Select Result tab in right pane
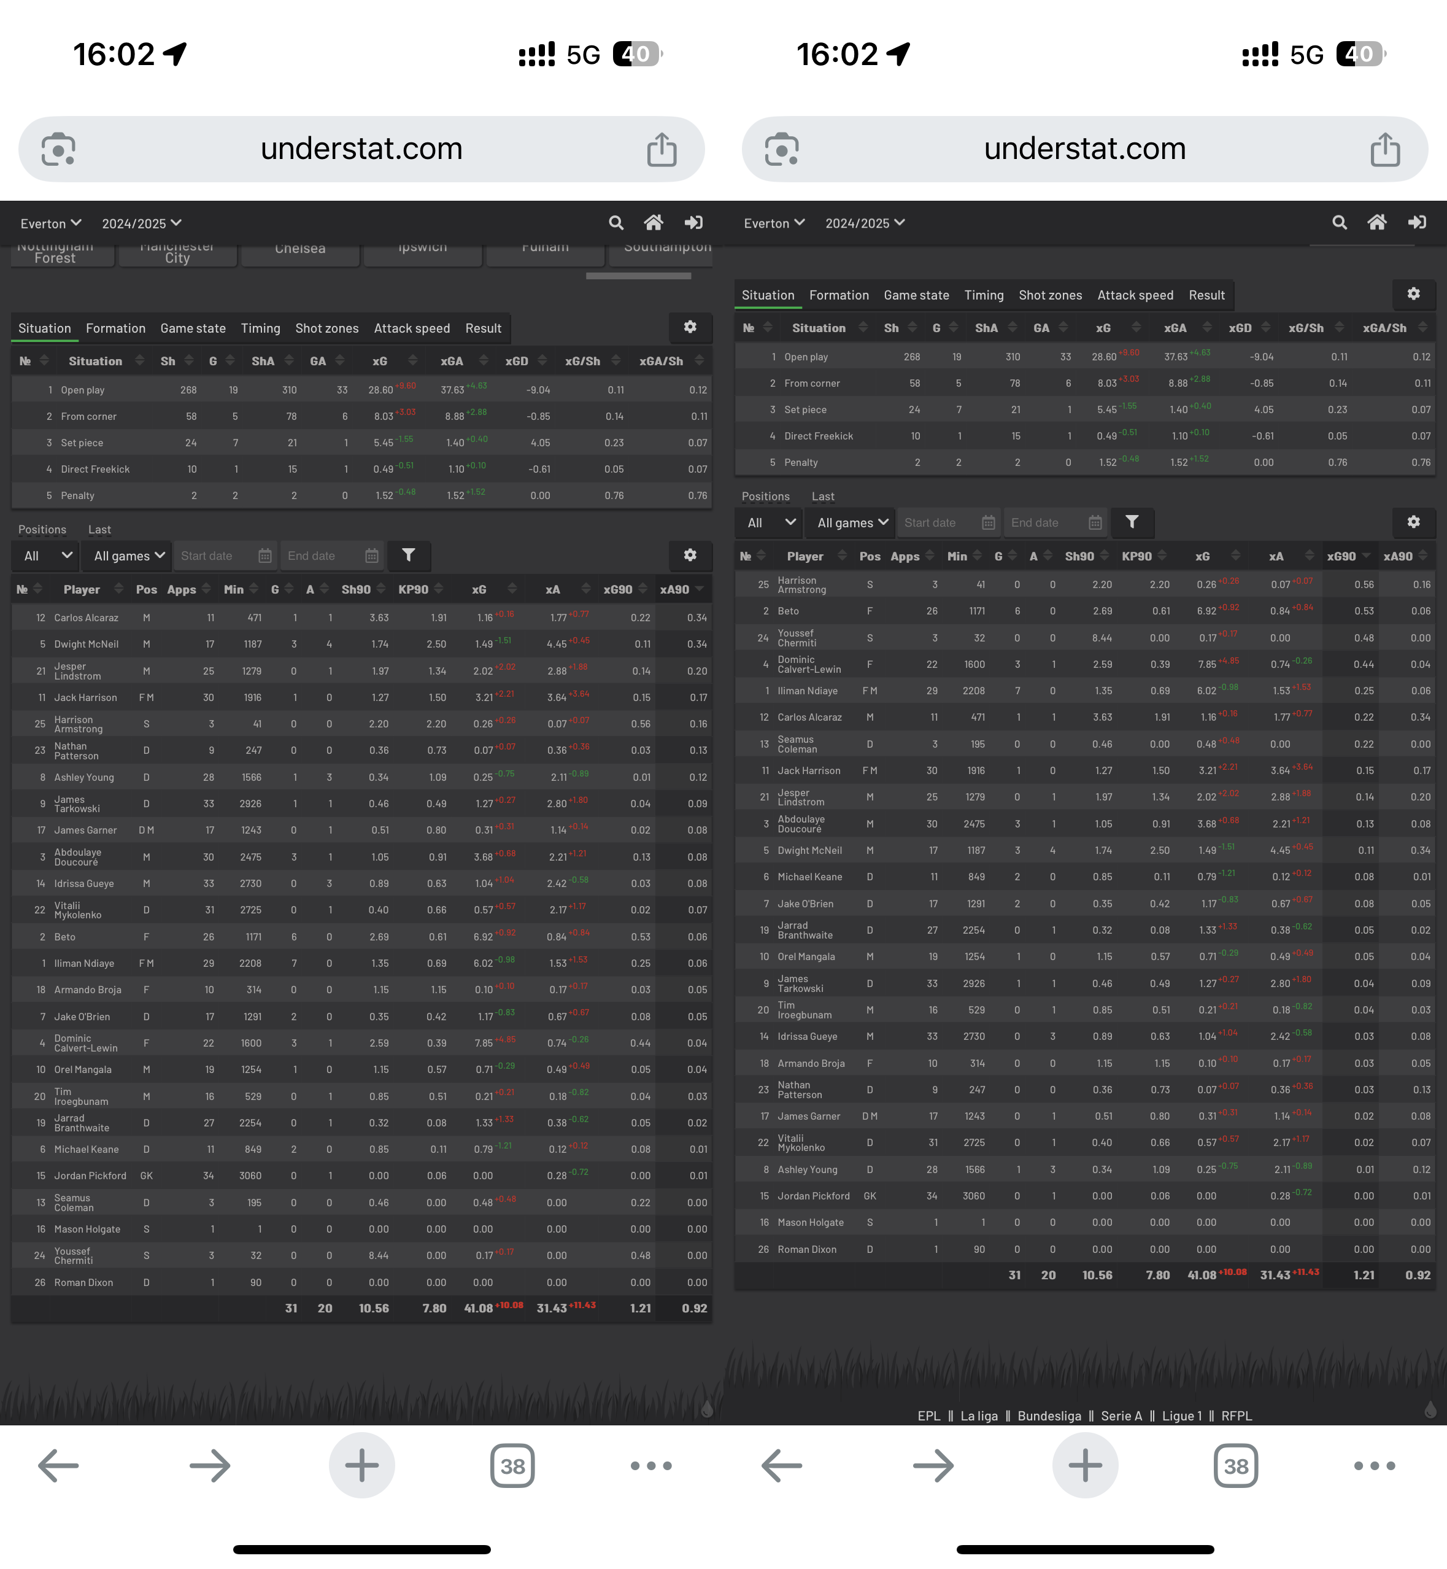This screenshot has width=1447, height=1569. pos(1206,295)
